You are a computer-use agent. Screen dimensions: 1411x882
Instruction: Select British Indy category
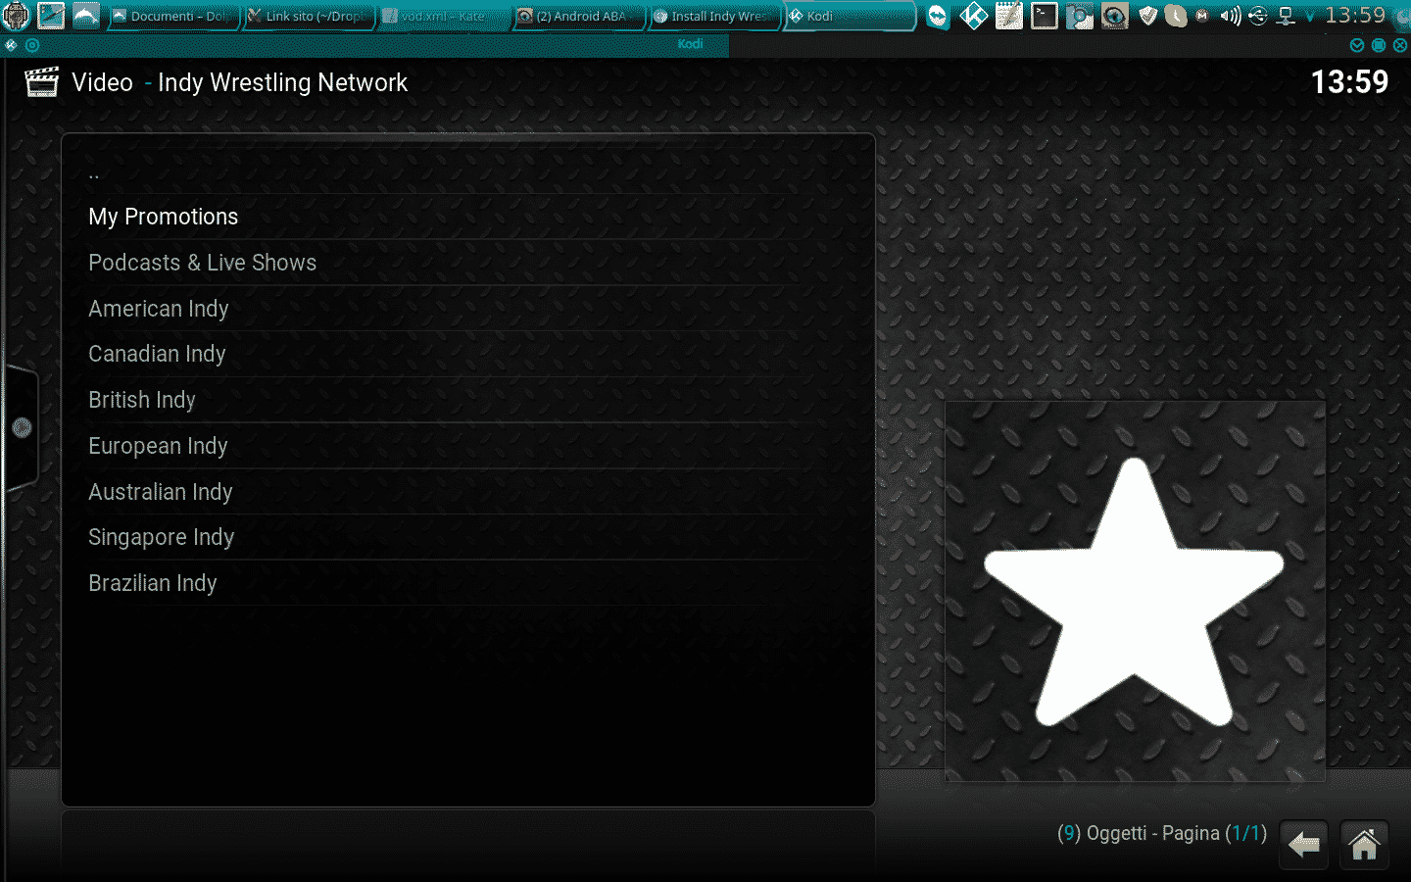coord(467,400)
